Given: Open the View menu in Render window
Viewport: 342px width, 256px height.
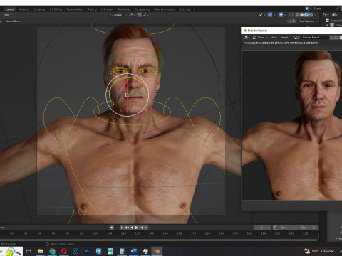Looking at the screenshot, I should [x=274, y=38].
